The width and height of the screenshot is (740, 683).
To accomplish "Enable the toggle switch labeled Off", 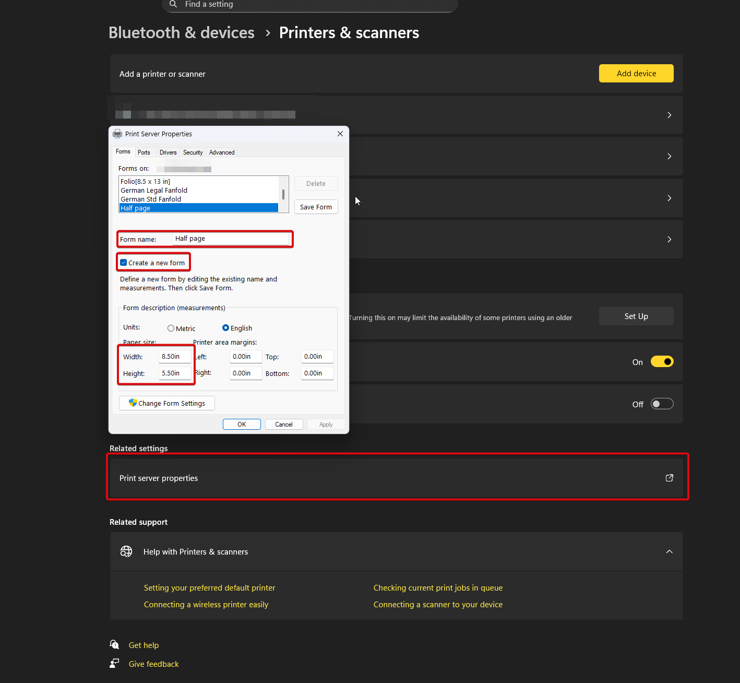I will 662,404.
